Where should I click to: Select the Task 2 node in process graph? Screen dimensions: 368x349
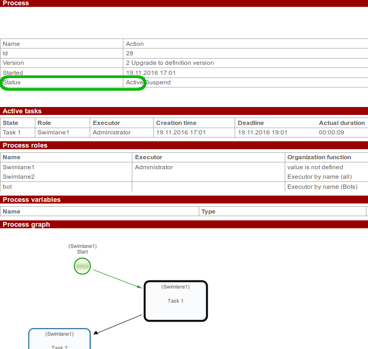(x=59, y=339)
